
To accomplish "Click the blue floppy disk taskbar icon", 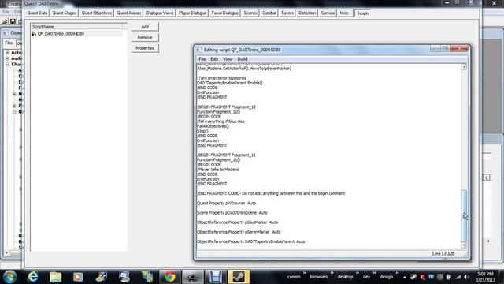I will [215, 277].
